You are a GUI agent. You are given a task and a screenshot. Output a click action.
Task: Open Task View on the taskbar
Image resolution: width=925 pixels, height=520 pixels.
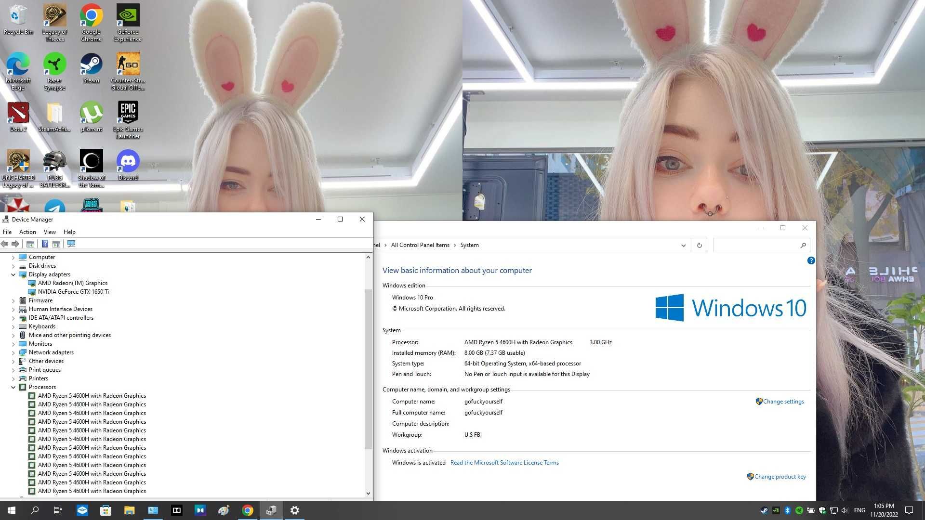point(58,510)
